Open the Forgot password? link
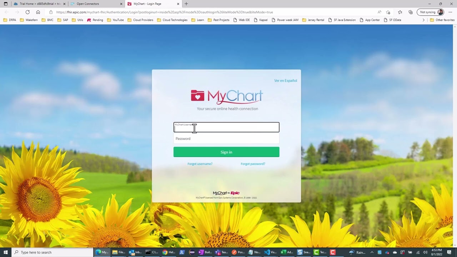Viewport: 457px width, 257px height. coord(253,164)
